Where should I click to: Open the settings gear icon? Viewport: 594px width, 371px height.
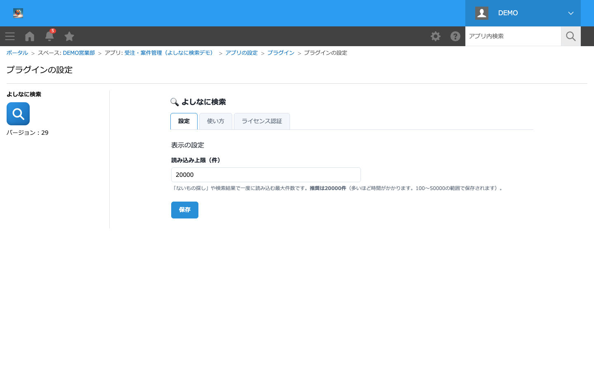click(x=436, y=36)
